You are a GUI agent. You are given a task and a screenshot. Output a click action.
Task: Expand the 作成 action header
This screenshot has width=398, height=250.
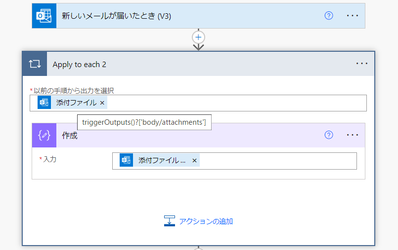(x=198, y=136)
